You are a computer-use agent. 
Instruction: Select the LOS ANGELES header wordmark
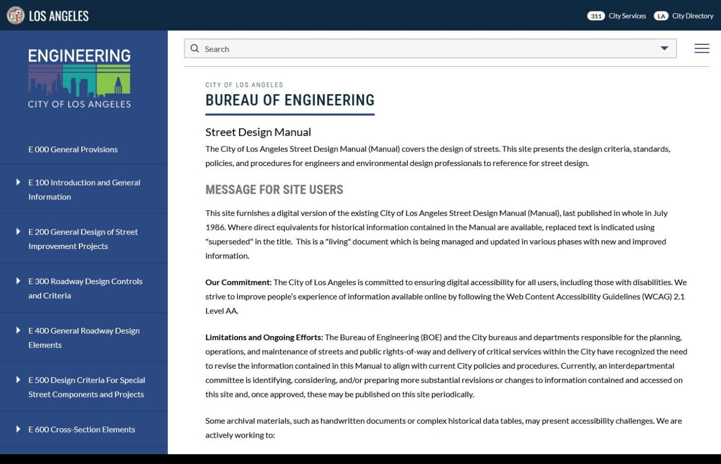click(x=58, y=15)
